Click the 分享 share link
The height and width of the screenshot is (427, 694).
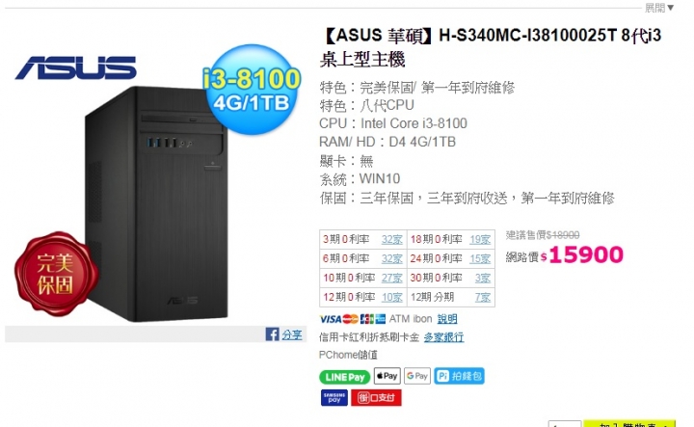pos(292,334)
